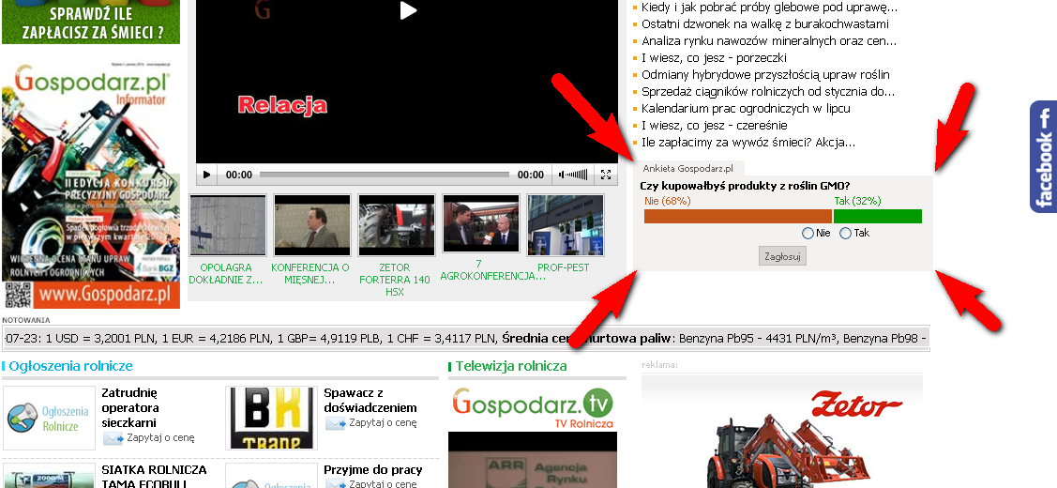Seek on the video progress bar

385,175
